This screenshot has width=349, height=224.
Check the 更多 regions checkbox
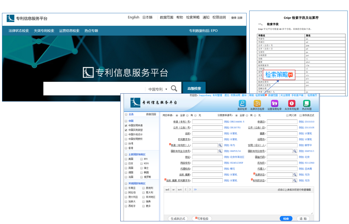click(144, 206)
